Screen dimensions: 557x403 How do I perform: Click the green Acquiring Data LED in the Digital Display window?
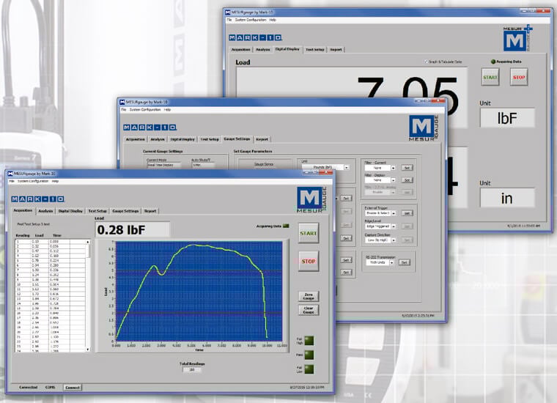coord(493,62)
